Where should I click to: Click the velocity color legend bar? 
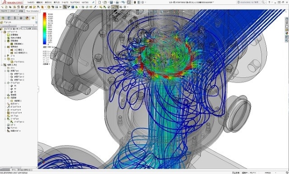[x=45, y=28]
